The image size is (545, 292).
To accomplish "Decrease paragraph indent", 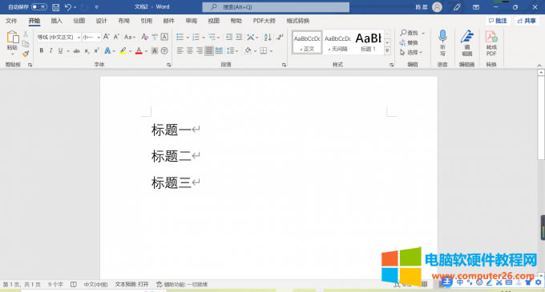I will click(229, 37).
